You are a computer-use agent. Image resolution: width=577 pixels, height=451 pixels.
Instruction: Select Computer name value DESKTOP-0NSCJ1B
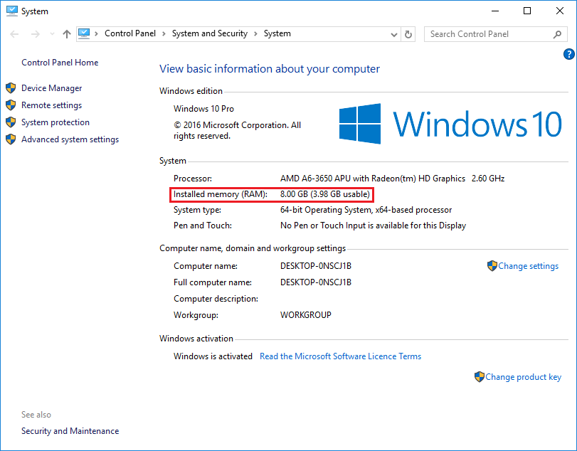(x=316, y=266)
